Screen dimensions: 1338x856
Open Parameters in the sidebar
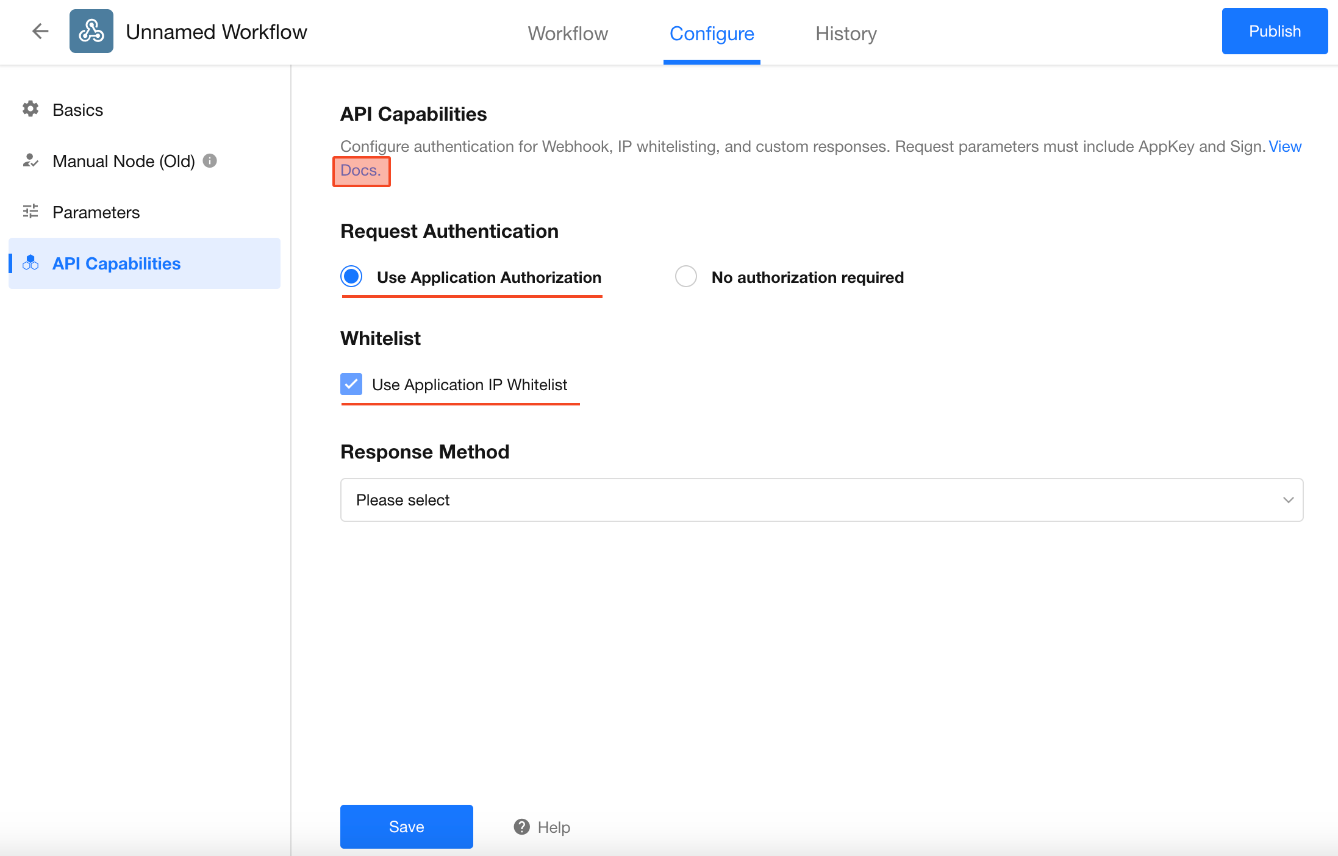pos(96,212)
